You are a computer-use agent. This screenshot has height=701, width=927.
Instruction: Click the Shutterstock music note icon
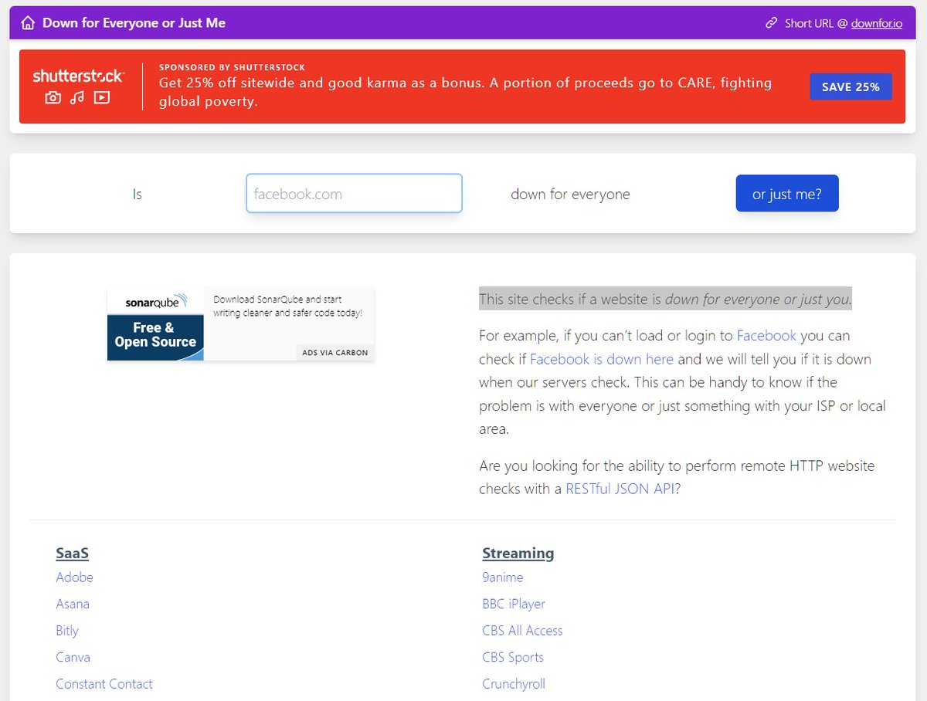pos(76,97)
